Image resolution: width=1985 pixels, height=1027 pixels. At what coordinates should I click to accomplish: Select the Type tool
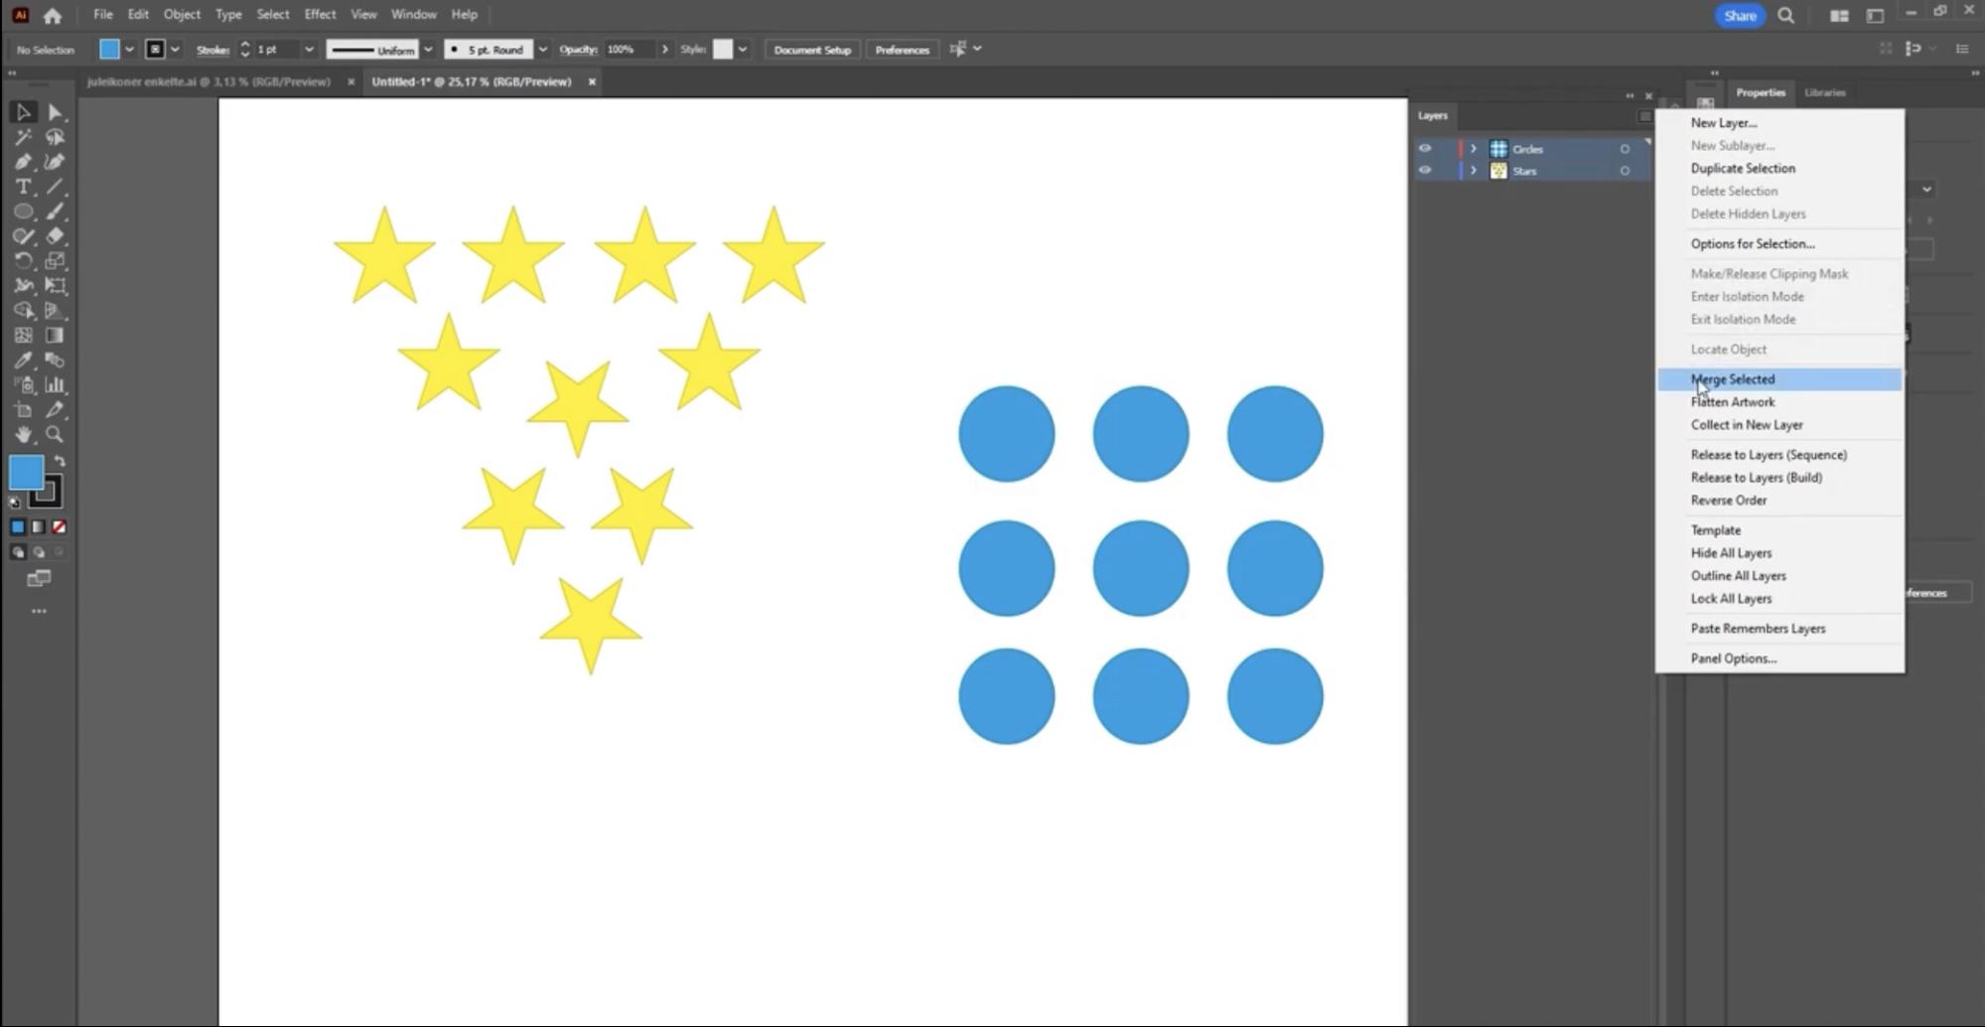point(22,186)
